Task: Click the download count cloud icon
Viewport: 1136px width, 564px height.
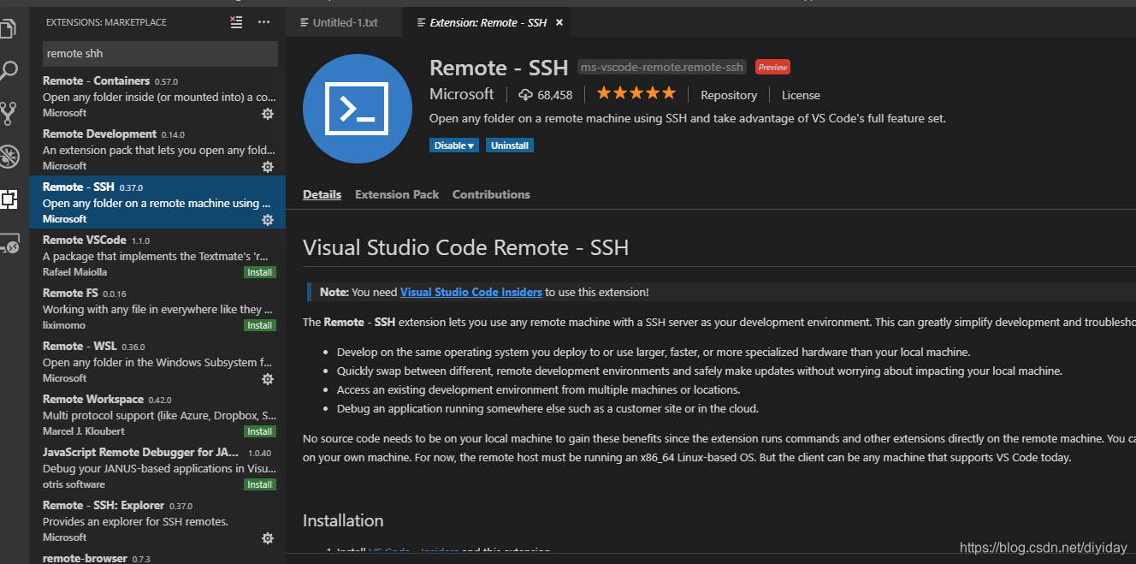Action: (526, 95)
